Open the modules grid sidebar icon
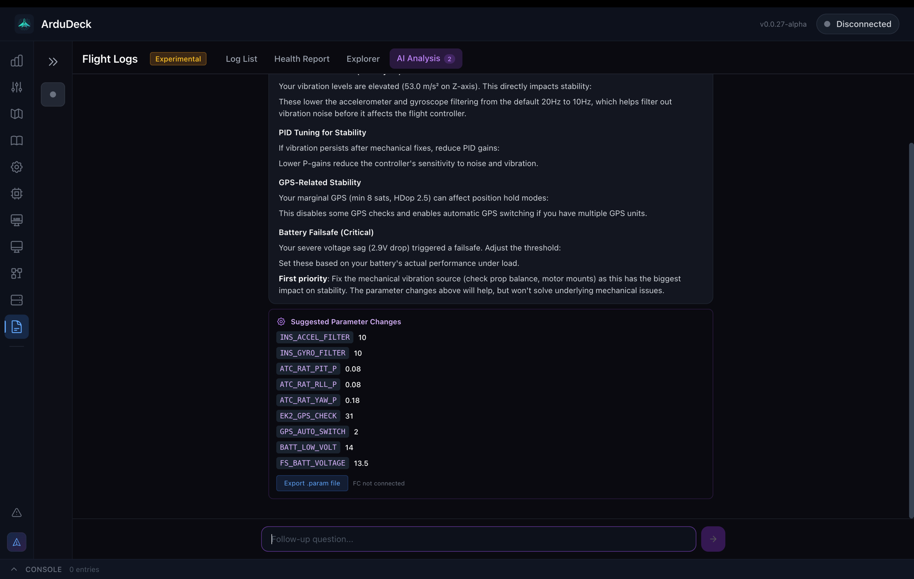 click(x=16, y=273)
